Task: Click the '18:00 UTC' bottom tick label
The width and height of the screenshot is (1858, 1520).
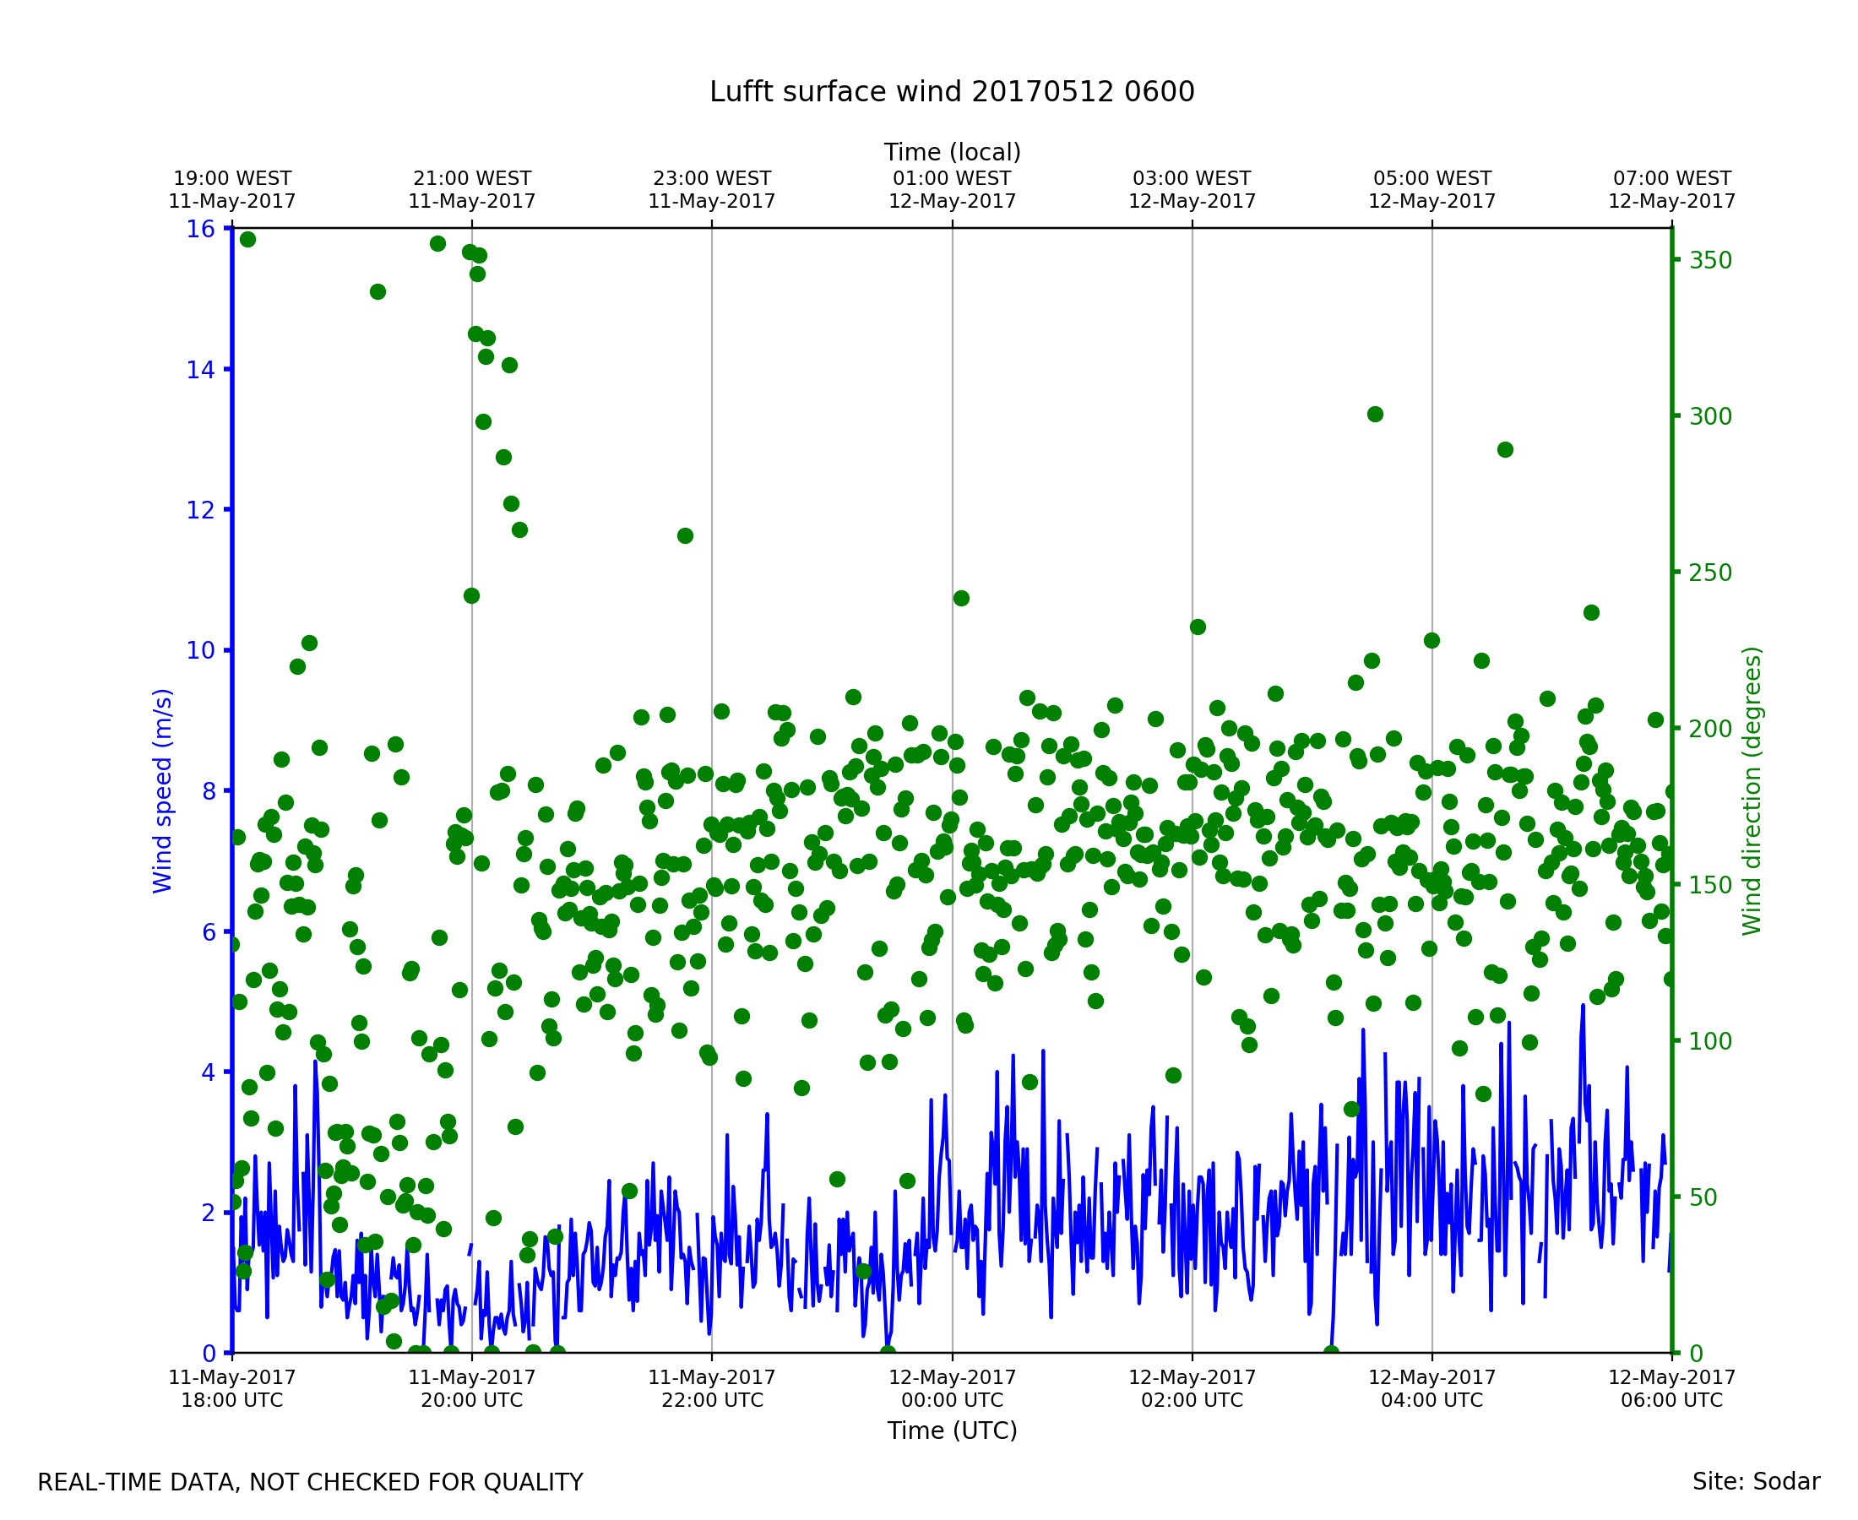Action: click(x=232, y=1400)
